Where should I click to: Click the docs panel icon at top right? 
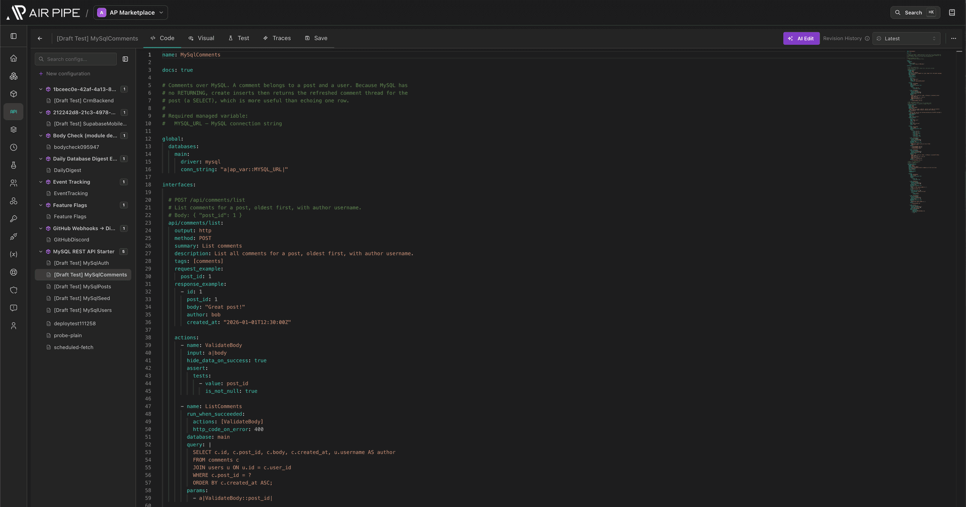pos(952,13)
